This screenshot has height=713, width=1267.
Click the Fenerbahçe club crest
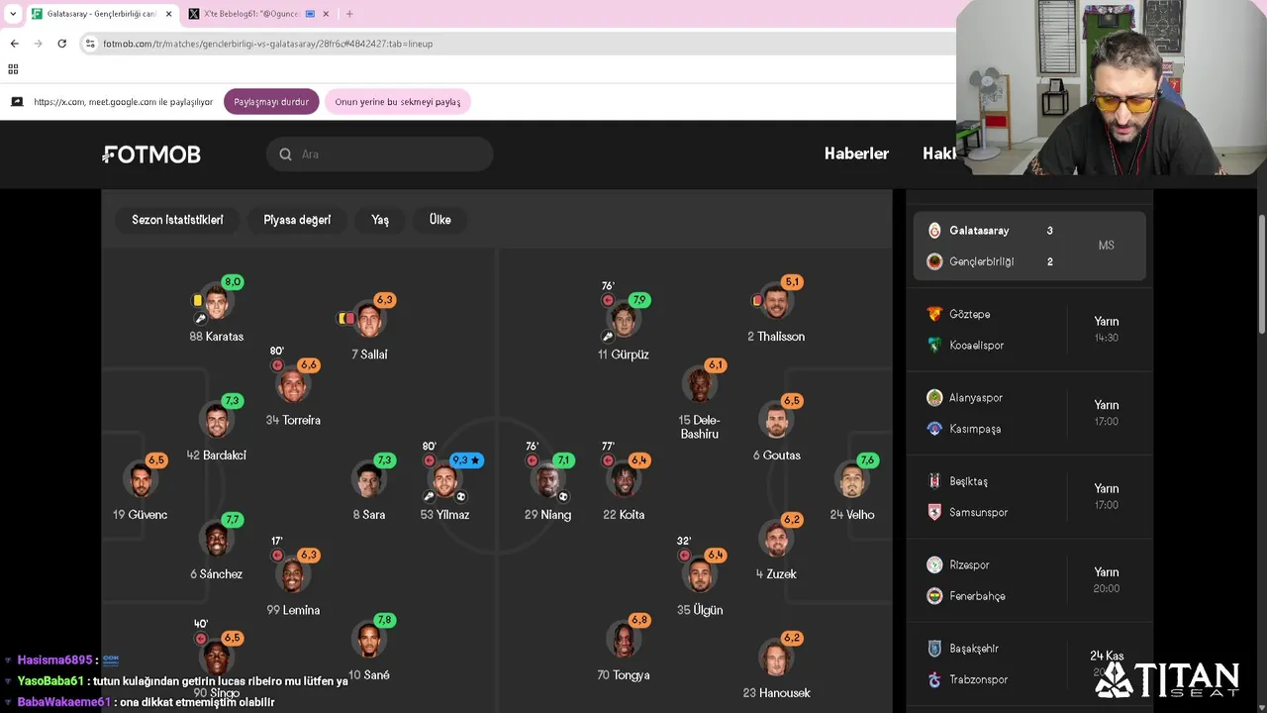tap(934, 596)
